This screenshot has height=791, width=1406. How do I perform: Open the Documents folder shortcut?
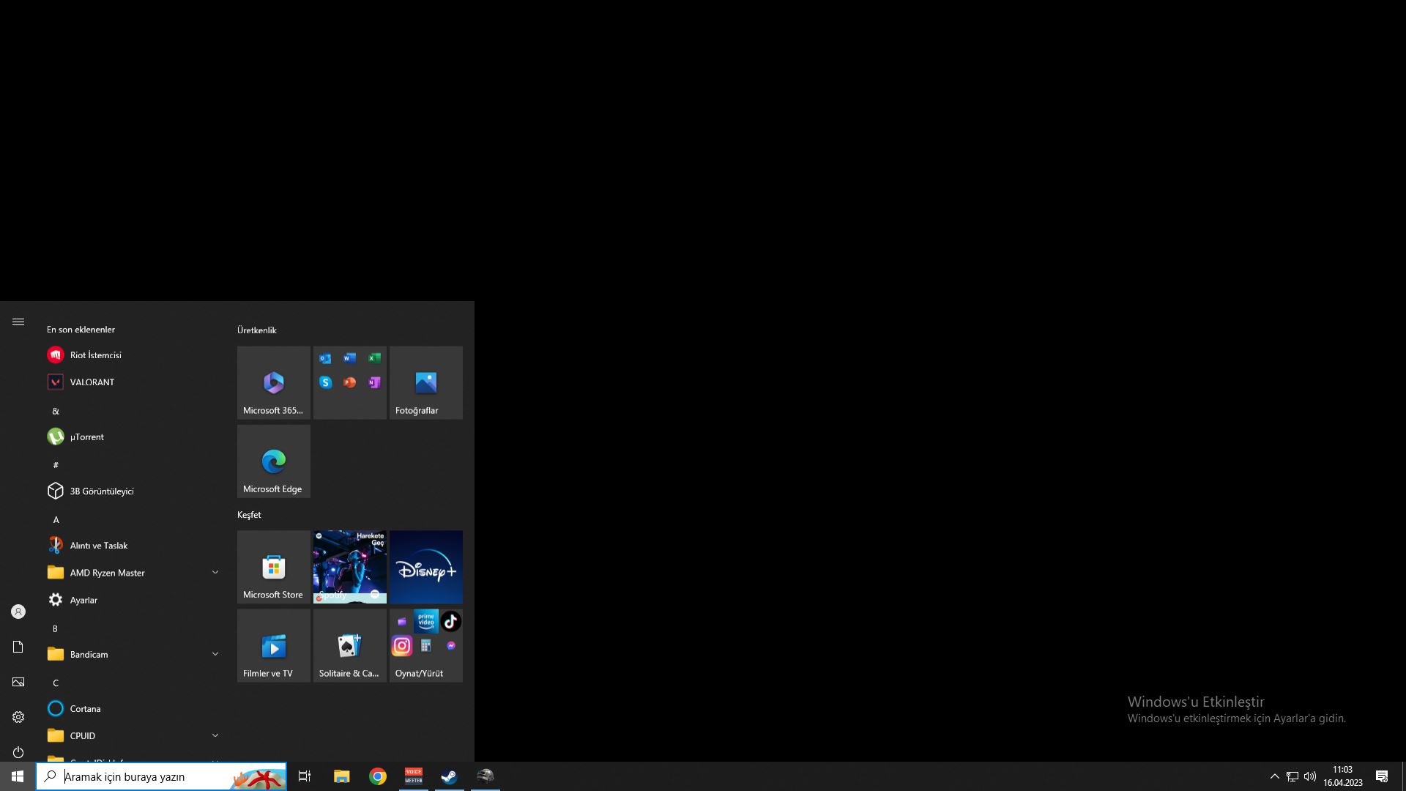pos(18,647)
